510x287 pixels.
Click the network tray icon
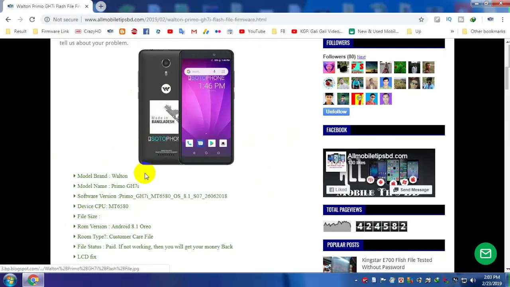pos(464,280)
